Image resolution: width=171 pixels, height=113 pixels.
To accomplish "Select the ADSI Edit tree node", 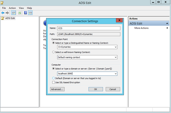I will 10,18.
